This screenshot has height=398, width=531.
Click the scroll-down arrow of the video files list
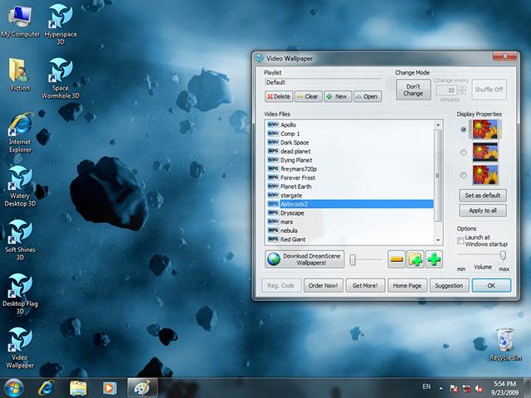coord(438,240)
